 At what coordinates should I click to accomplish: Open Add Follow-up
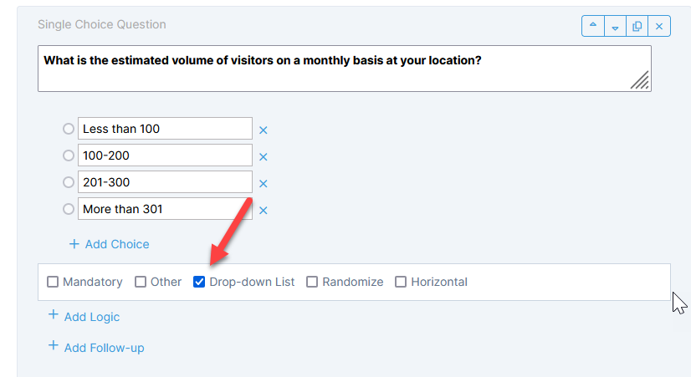(x=95, y=347)
